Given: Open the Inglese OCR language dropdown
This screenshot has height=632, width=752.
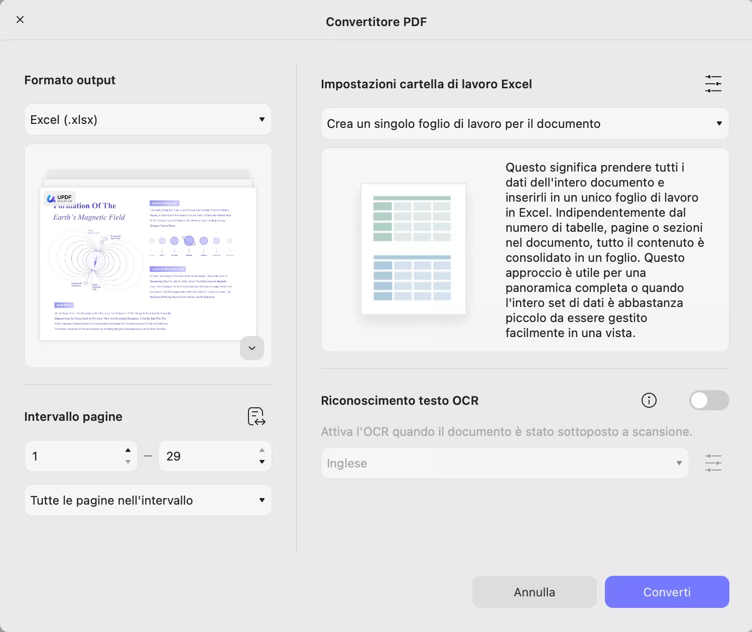Looking at the screenshot, I should (x=505, y=463).
